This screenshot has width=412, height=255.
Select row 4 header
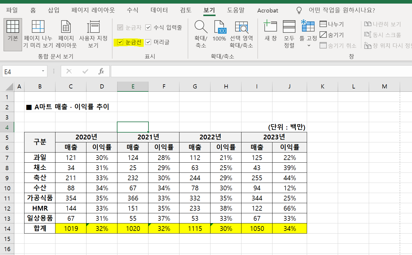[x=7, y=127]
